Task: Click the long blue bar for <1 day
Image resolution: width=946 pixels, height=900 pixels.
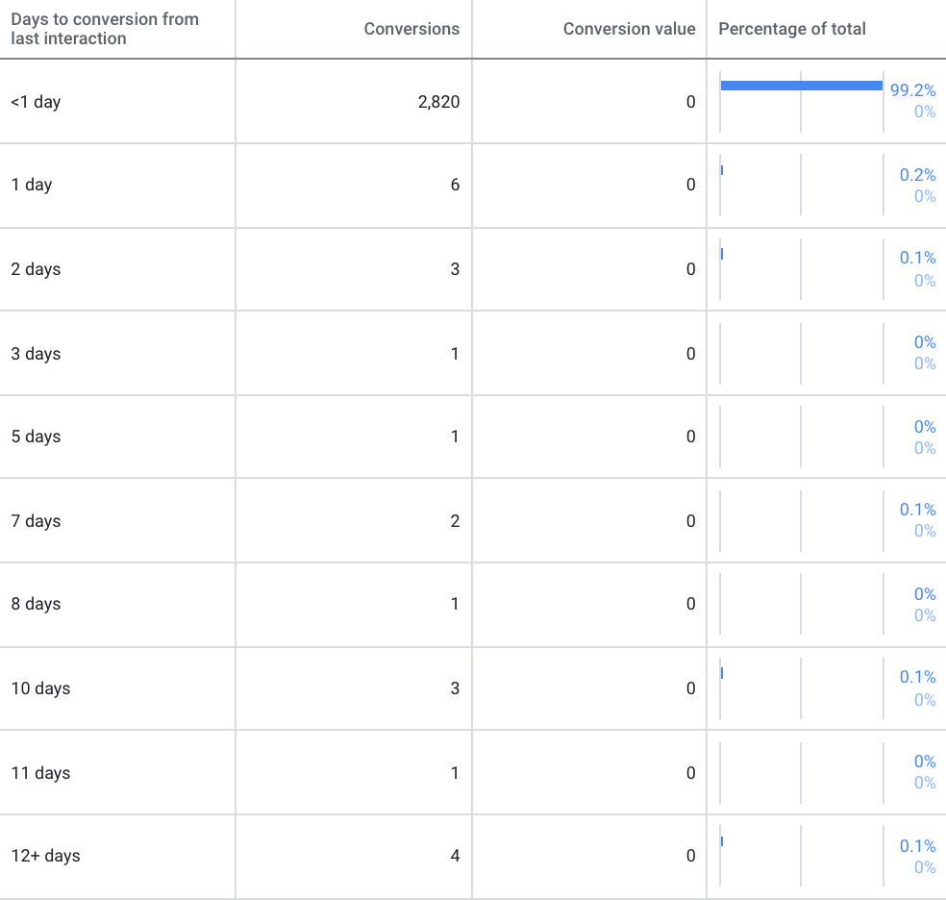Action: pyautogui.click(x=801, y=86)
